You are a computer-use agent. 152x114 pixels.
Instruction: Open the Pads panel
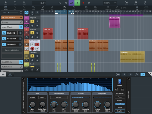coord(15,3)
